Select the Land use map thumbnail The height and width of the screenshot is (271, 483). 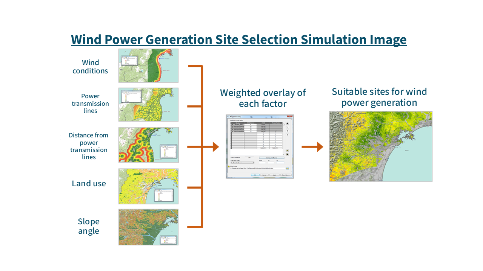point(148,186)
